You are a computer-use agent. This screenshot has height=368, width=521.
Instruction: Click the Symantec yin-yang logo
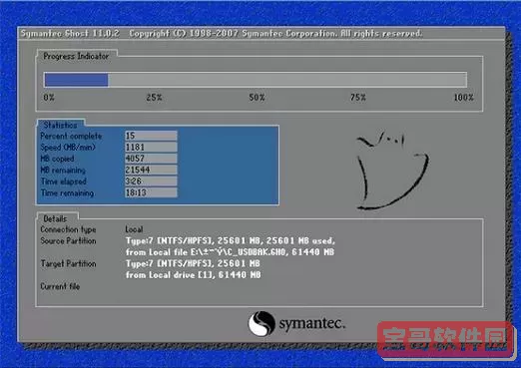pyautogui.click(x=261, y=323)
